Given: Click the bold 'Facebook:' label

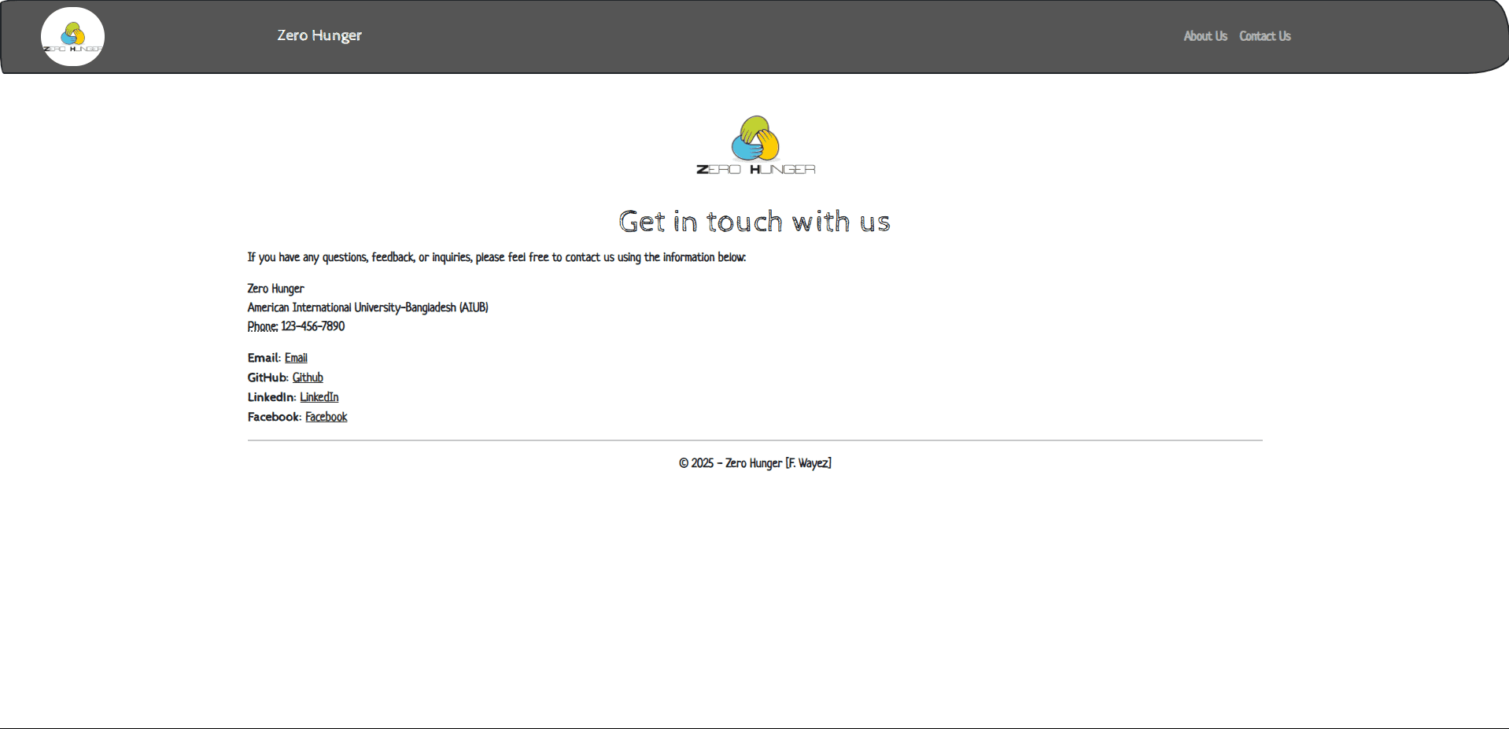Looking at the screenshot, I should point(274,417).
